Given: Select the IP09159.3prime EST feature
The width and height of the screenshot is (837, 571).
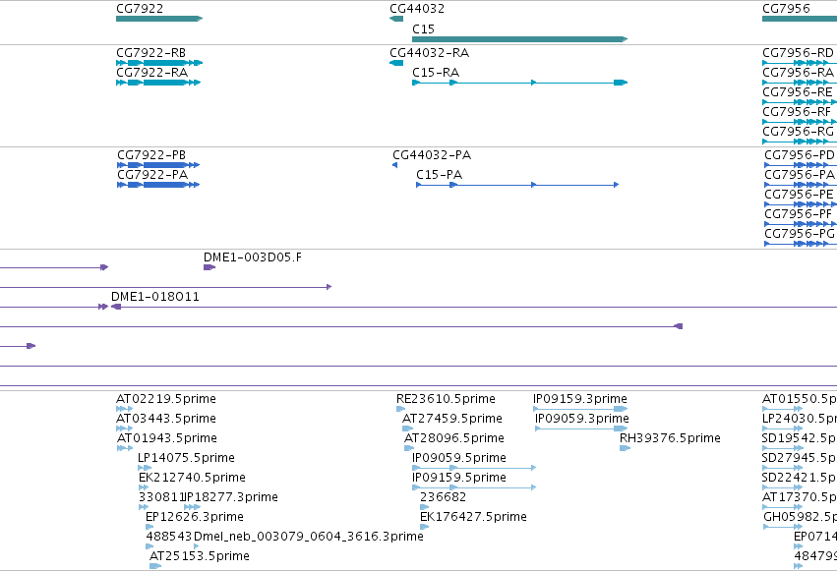Looking at the screenshot, I should click(580, 409).
